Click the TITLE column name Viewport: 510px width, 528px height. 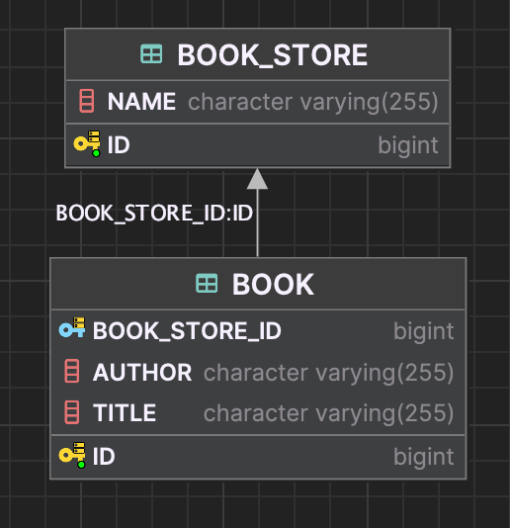click(125, 413)
